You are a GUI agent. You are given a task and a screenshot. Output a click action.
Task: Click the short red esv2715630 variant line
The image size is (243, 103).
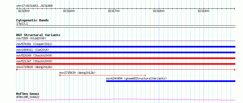pyautogui.click(x=102, y=75)
